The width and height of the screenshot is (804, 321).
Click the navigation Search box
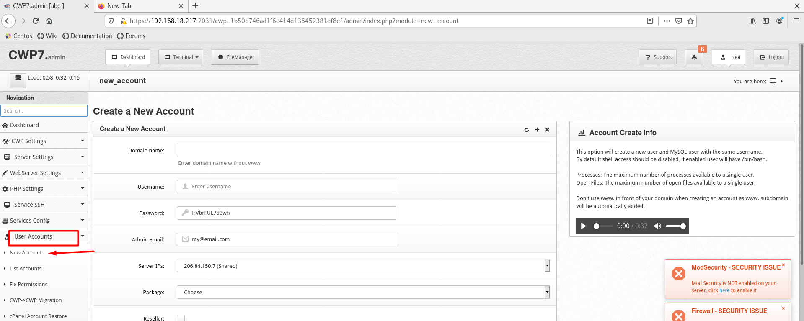click(x=44, y=110)
